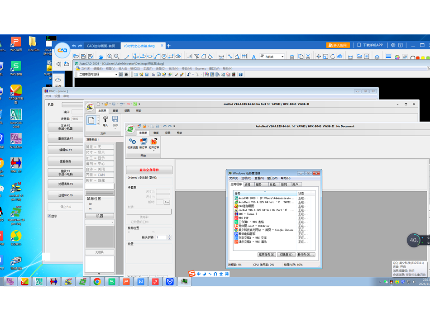Open the 打开订单 icon in AutoNest

coord(154,142)
